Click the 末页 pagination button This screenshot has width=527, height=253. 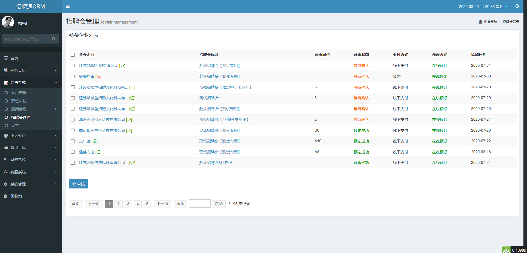(181, 204)
